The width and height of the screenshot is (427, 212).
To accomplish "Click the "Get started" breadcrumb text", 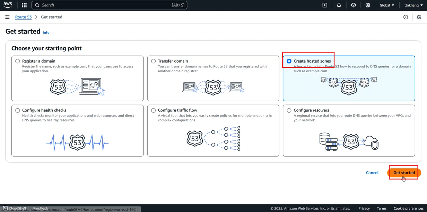I will click(52, 17).
